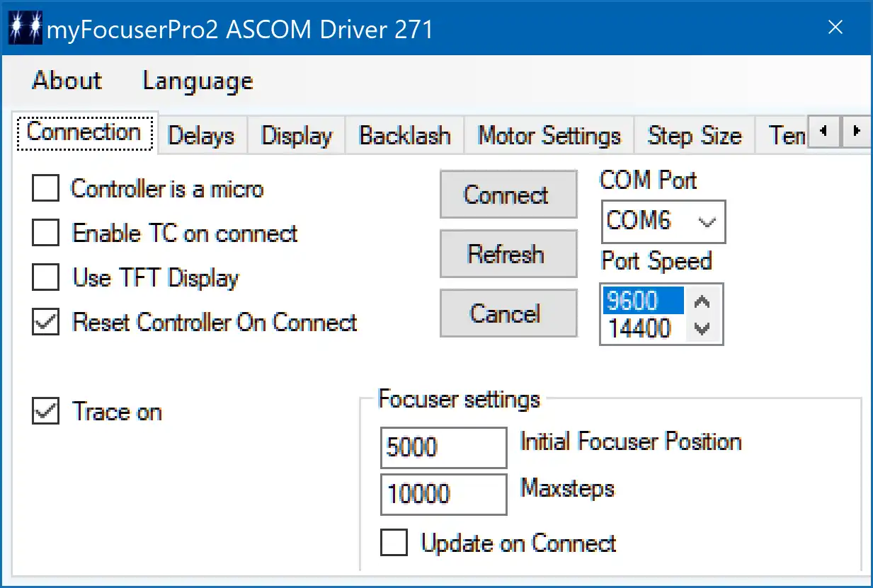The image size is (873, 588).
Task: Switch to the Backlash tab
Action: click(404, 136)
